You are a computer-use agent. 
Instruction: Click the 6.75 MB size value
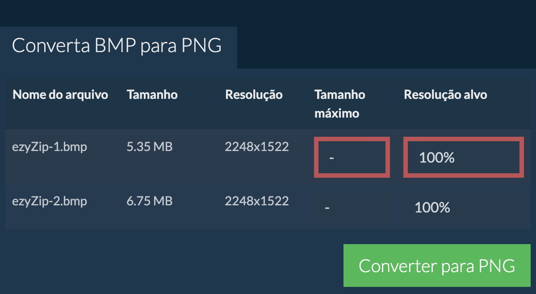tap(150, 201)
